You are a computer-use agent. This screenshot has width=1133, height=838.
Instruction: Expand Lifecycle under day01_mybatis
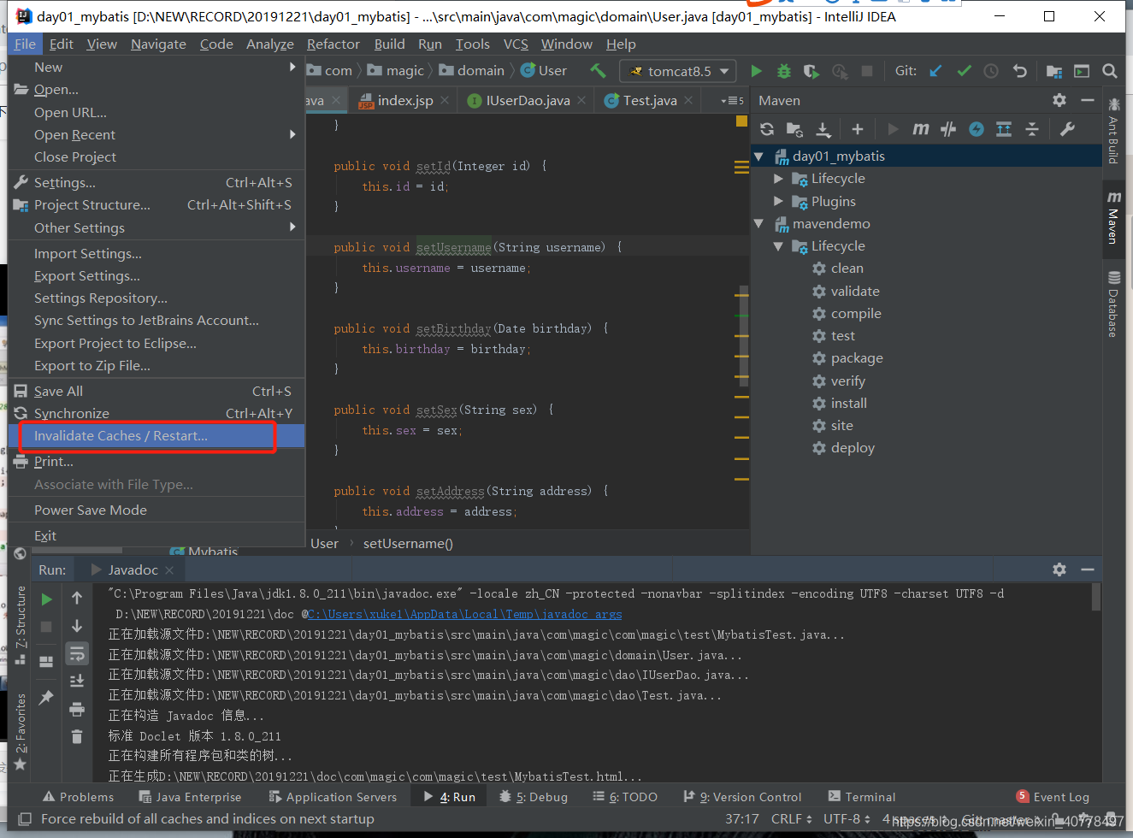click(778, 179)
